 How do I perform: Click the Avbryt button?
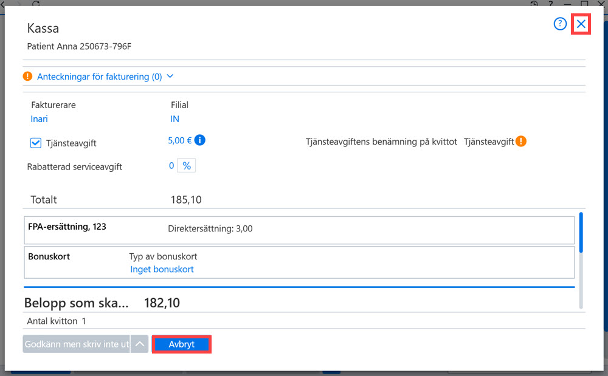tap(181, 344)
